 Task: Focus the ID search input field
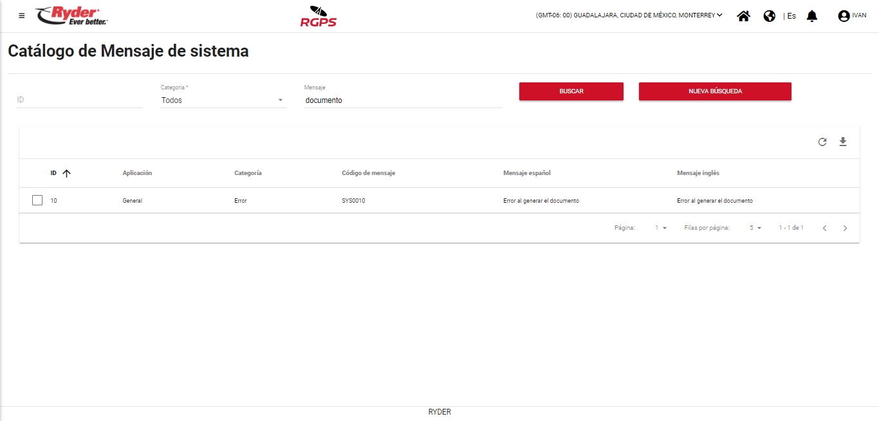pos(79,100)
